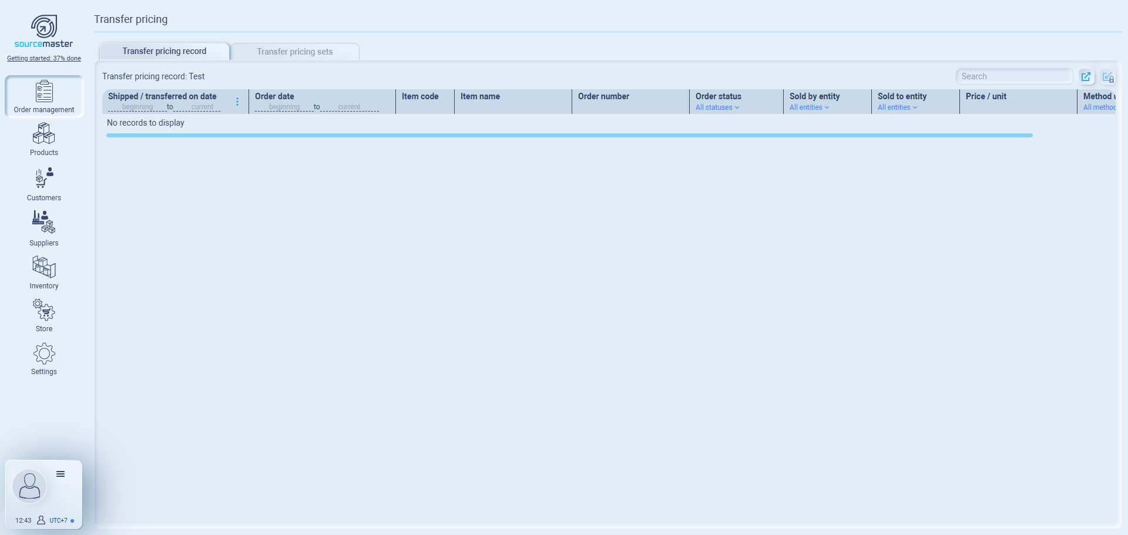Select the Transfer pricing record tab

[x=164, y=51]
